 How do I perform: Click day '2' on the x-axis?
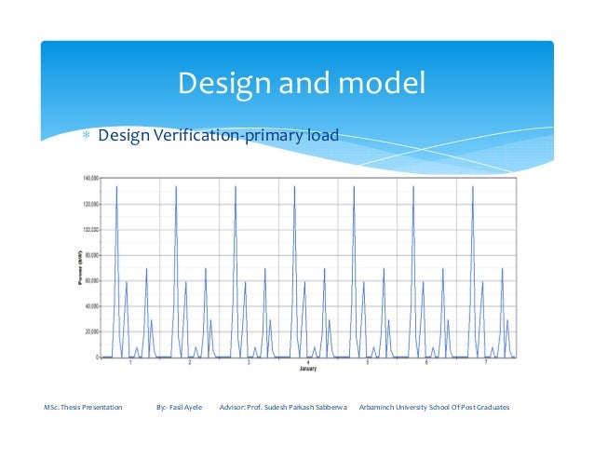pos(190,362)
